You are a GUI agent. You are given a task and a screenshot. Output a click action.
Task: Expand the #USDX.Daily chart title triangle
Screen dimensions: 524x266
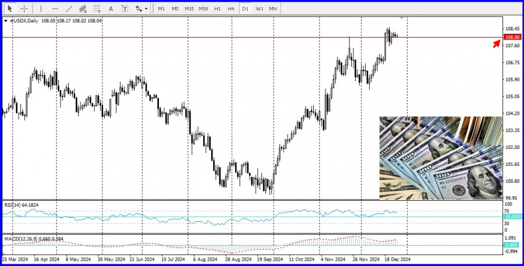coord(6,20)
